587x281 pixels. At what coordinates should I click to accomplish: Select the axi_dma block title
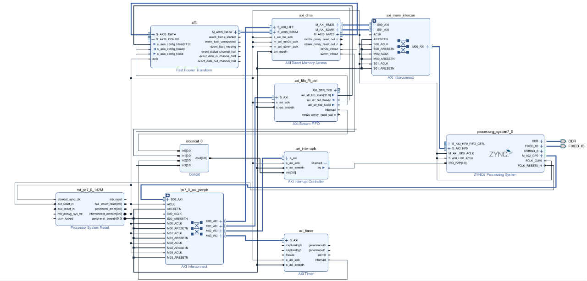tap(306, 15)
